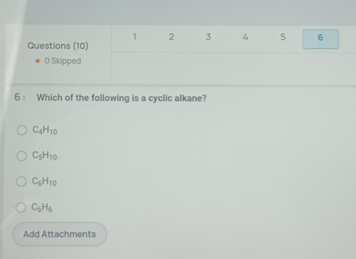
Task: Navigate to question 3
Action: 208,37
